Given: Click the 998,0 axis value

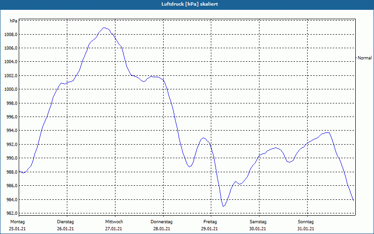Looking at the screenshot, I should pyautogui.click(x=12, y=103).
